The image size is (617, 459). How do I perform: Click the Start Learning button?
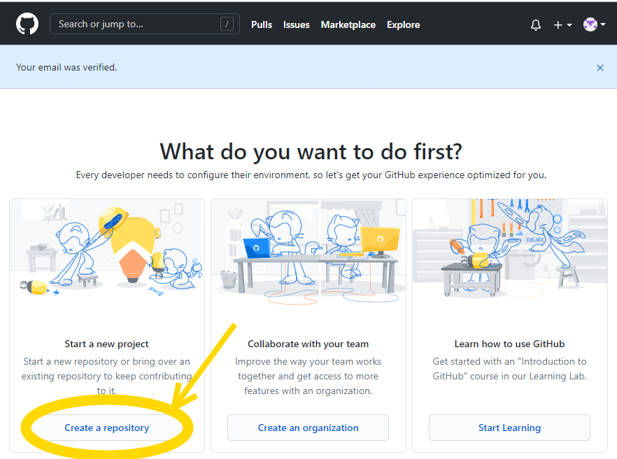[509, 428]
